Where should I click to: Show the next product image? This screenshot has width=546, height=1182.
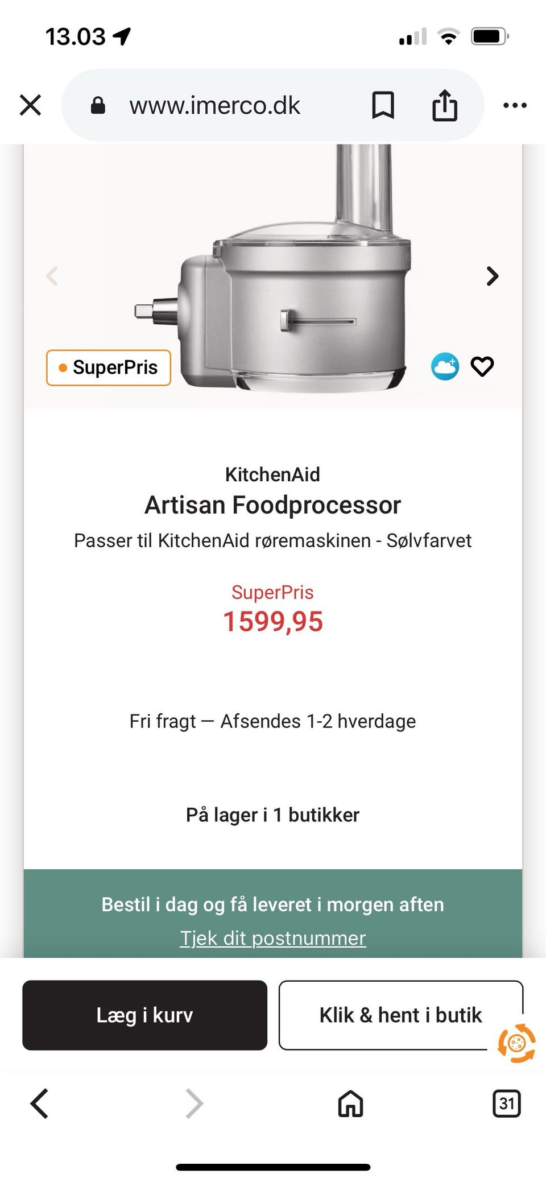pos(493,276)
